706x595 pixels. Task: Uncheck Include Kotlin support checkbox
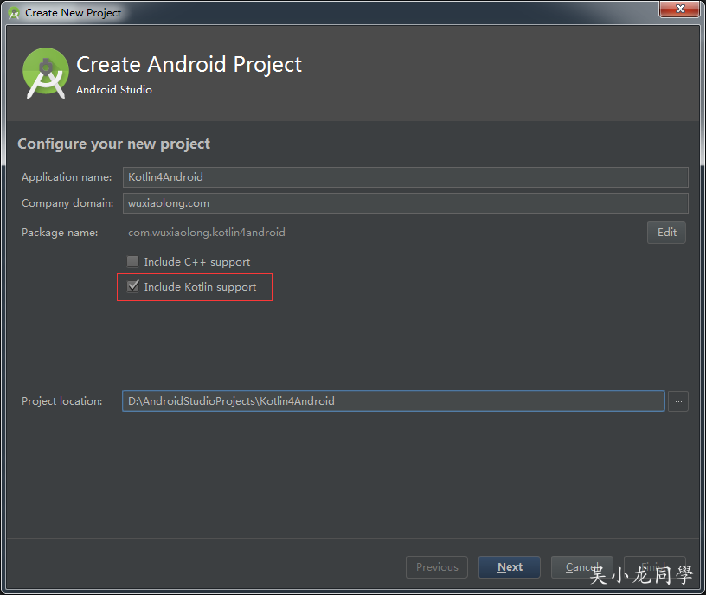pos(133,286)
